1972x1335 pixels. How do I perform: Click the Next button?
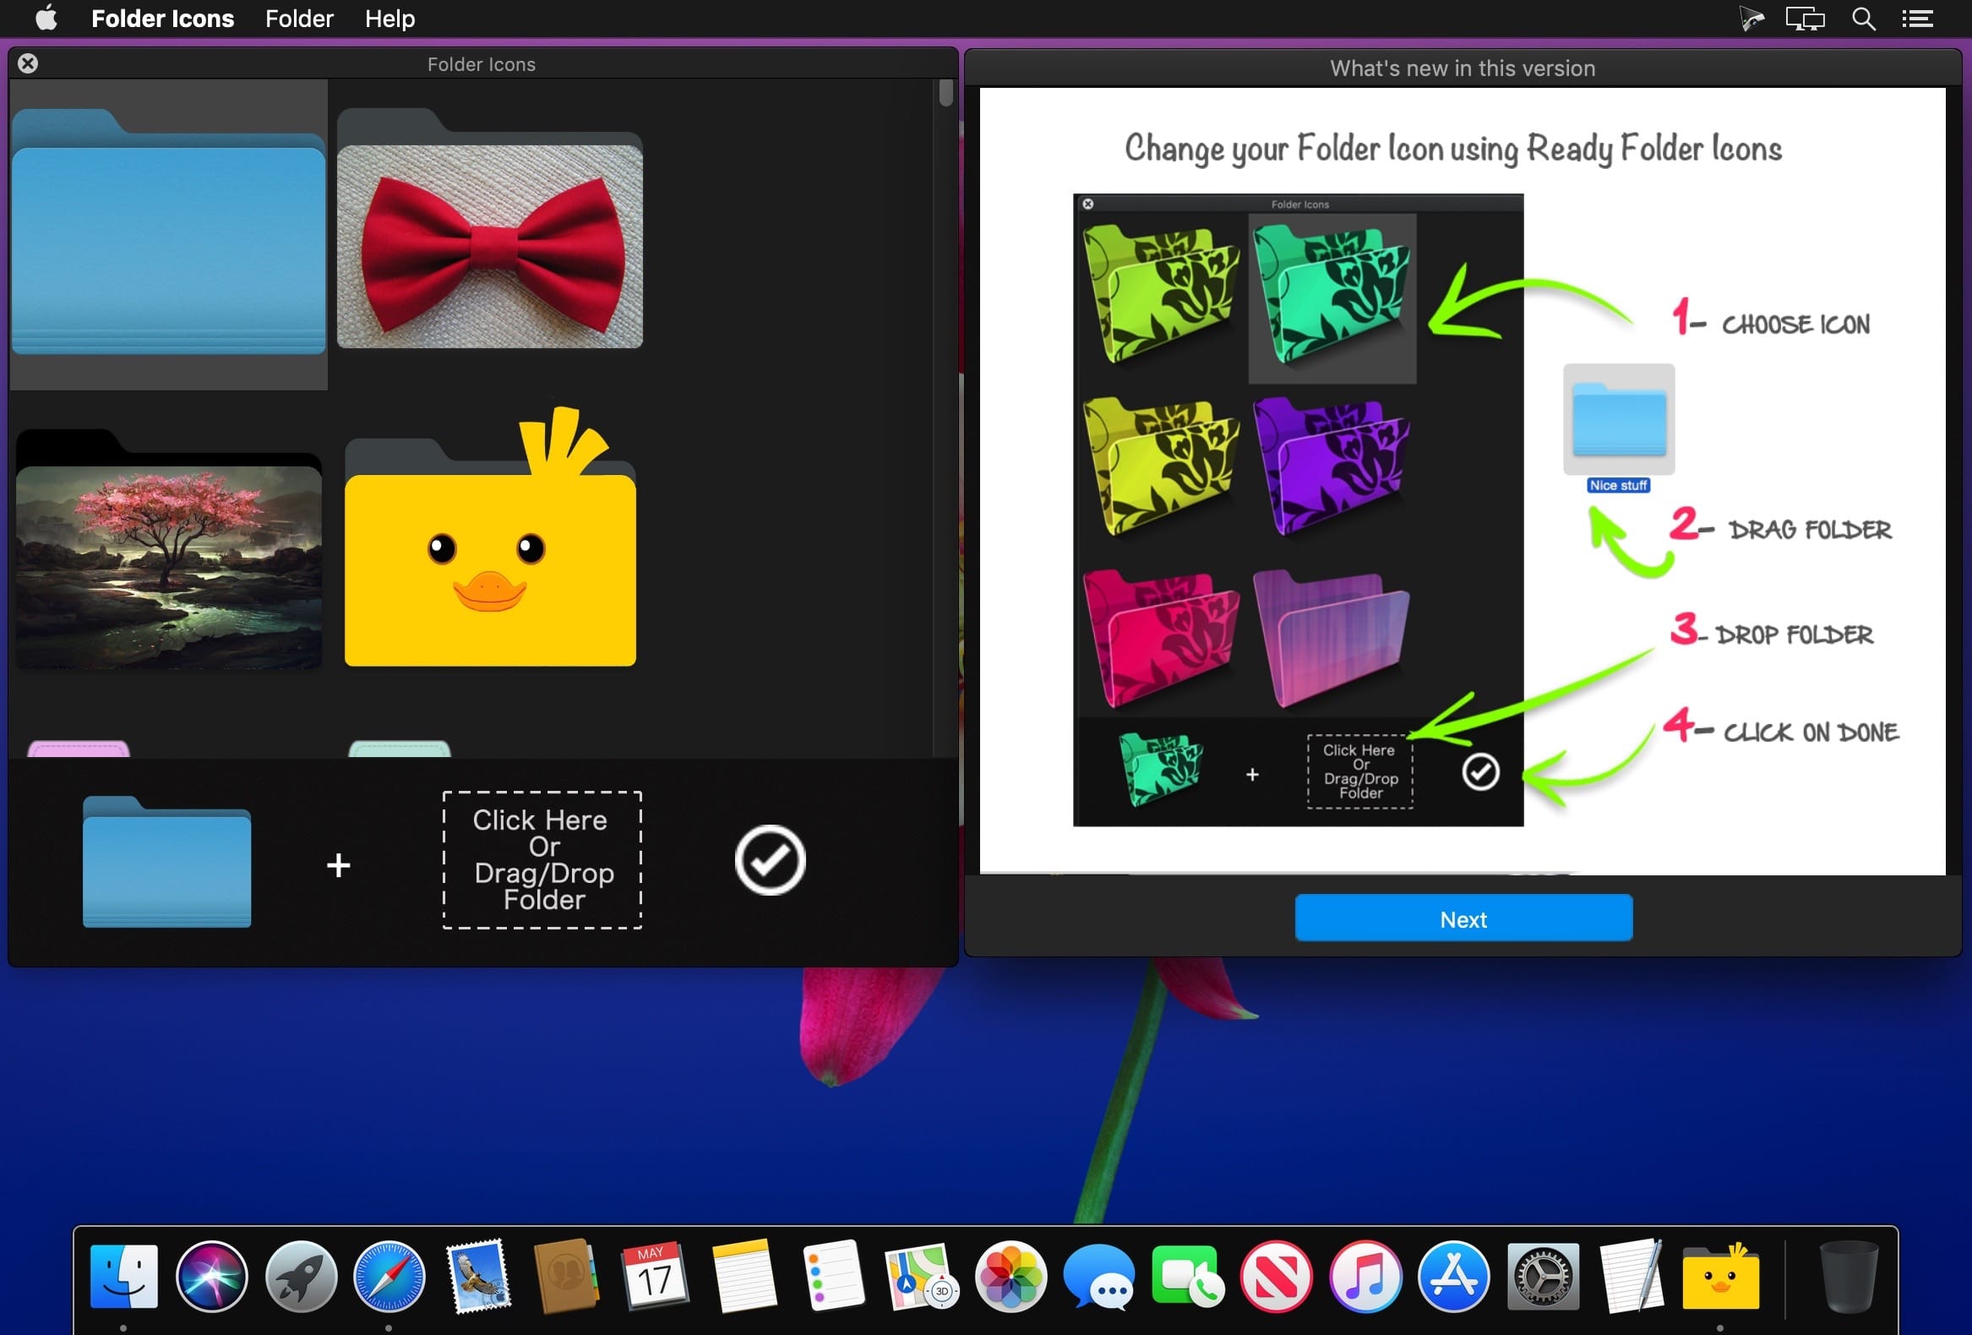coord(1463,918)
